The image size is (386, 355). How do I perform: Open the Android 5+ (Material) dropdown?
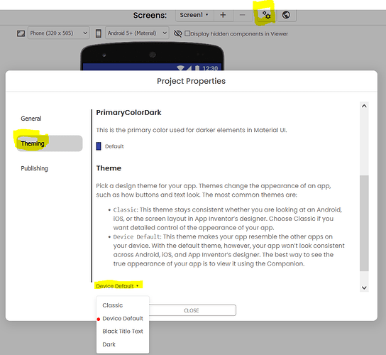tap(138, 33)
